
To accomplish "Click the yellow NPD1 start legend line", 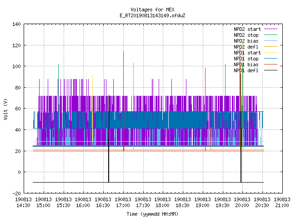I will point(271,53).
